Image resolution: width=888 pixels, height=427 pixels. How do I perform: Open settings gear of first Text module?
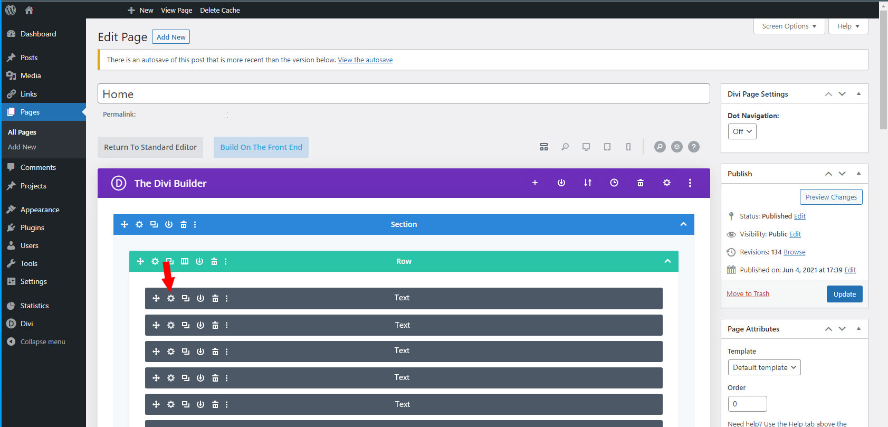171,298
